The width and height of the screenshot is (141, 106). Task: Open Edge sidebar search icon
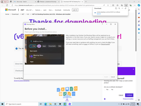point(139,9)
